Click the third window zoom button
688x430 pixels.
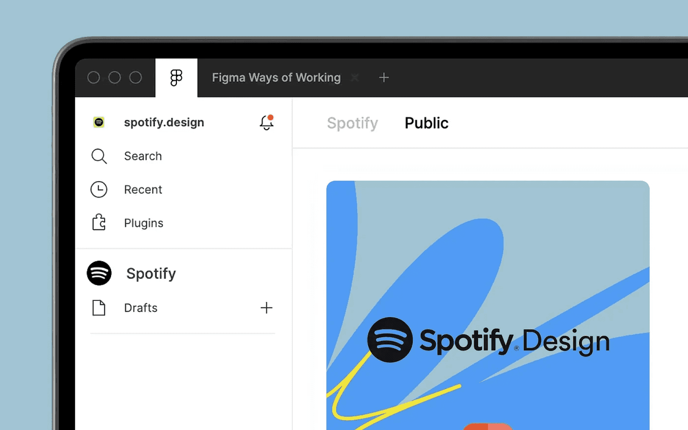[136, 78]
